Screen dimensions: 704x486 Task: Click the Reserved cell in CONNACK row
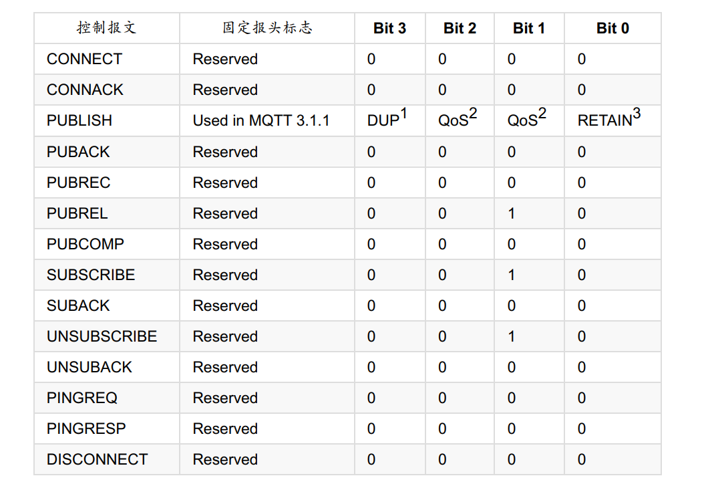tap(225, 90)
